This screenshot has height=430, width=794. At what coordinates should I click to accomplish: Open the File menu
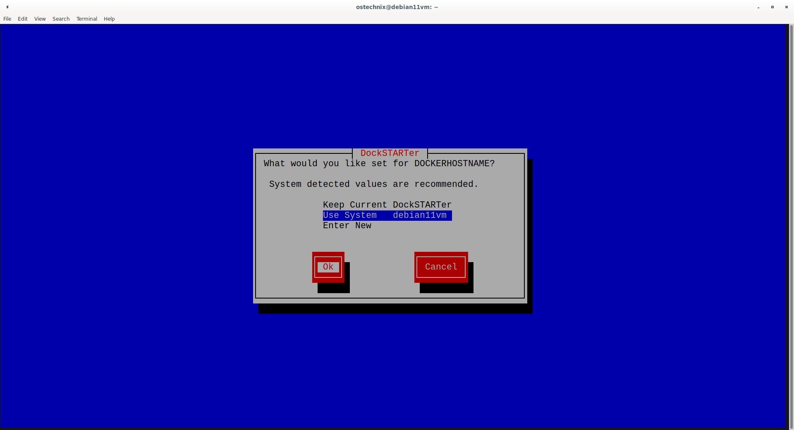point(7,19)
